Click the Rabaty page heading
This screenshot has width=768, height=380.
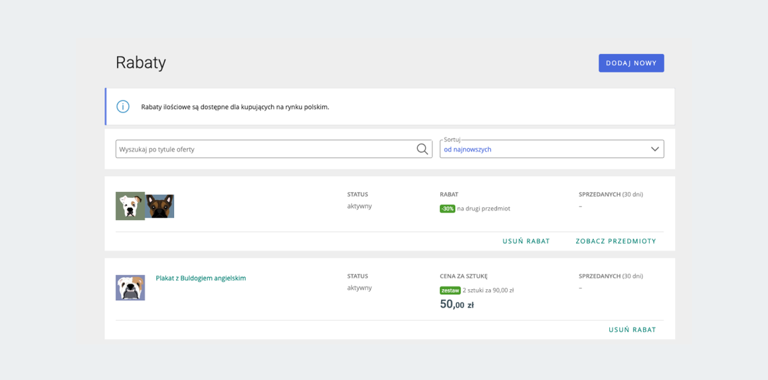[x=141, y=63]
